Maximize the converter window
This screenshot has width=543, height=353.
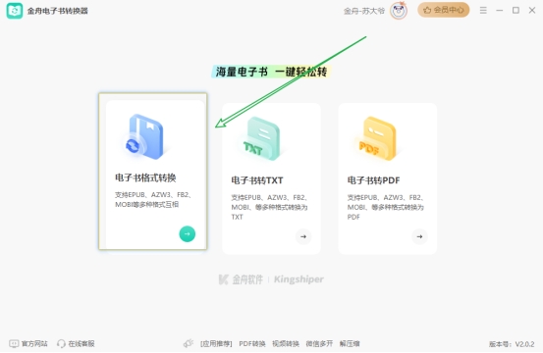(x=516, y=11)
